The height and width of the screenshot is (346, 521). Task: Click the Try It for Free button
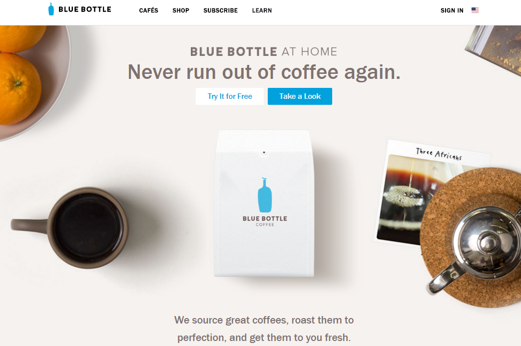tap(230, 96)
